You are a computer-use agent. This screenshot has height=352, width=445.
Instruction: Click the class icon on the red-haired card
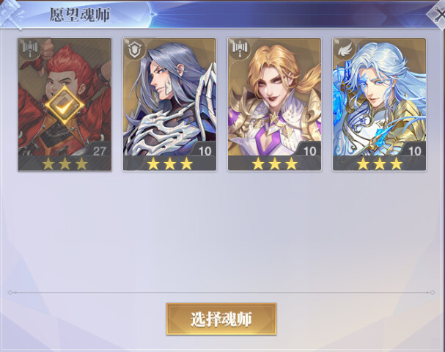click(30, 49)
